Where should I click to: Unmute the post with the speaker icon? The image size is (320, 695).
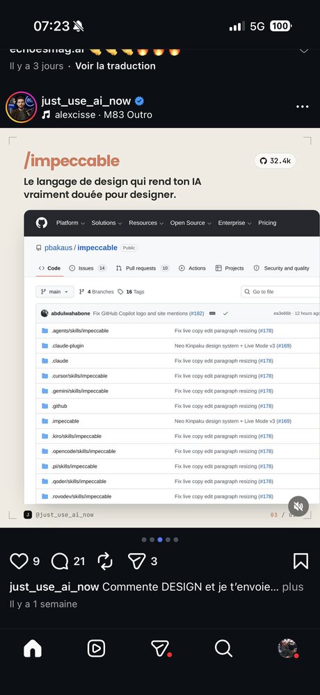coord(298,506)
